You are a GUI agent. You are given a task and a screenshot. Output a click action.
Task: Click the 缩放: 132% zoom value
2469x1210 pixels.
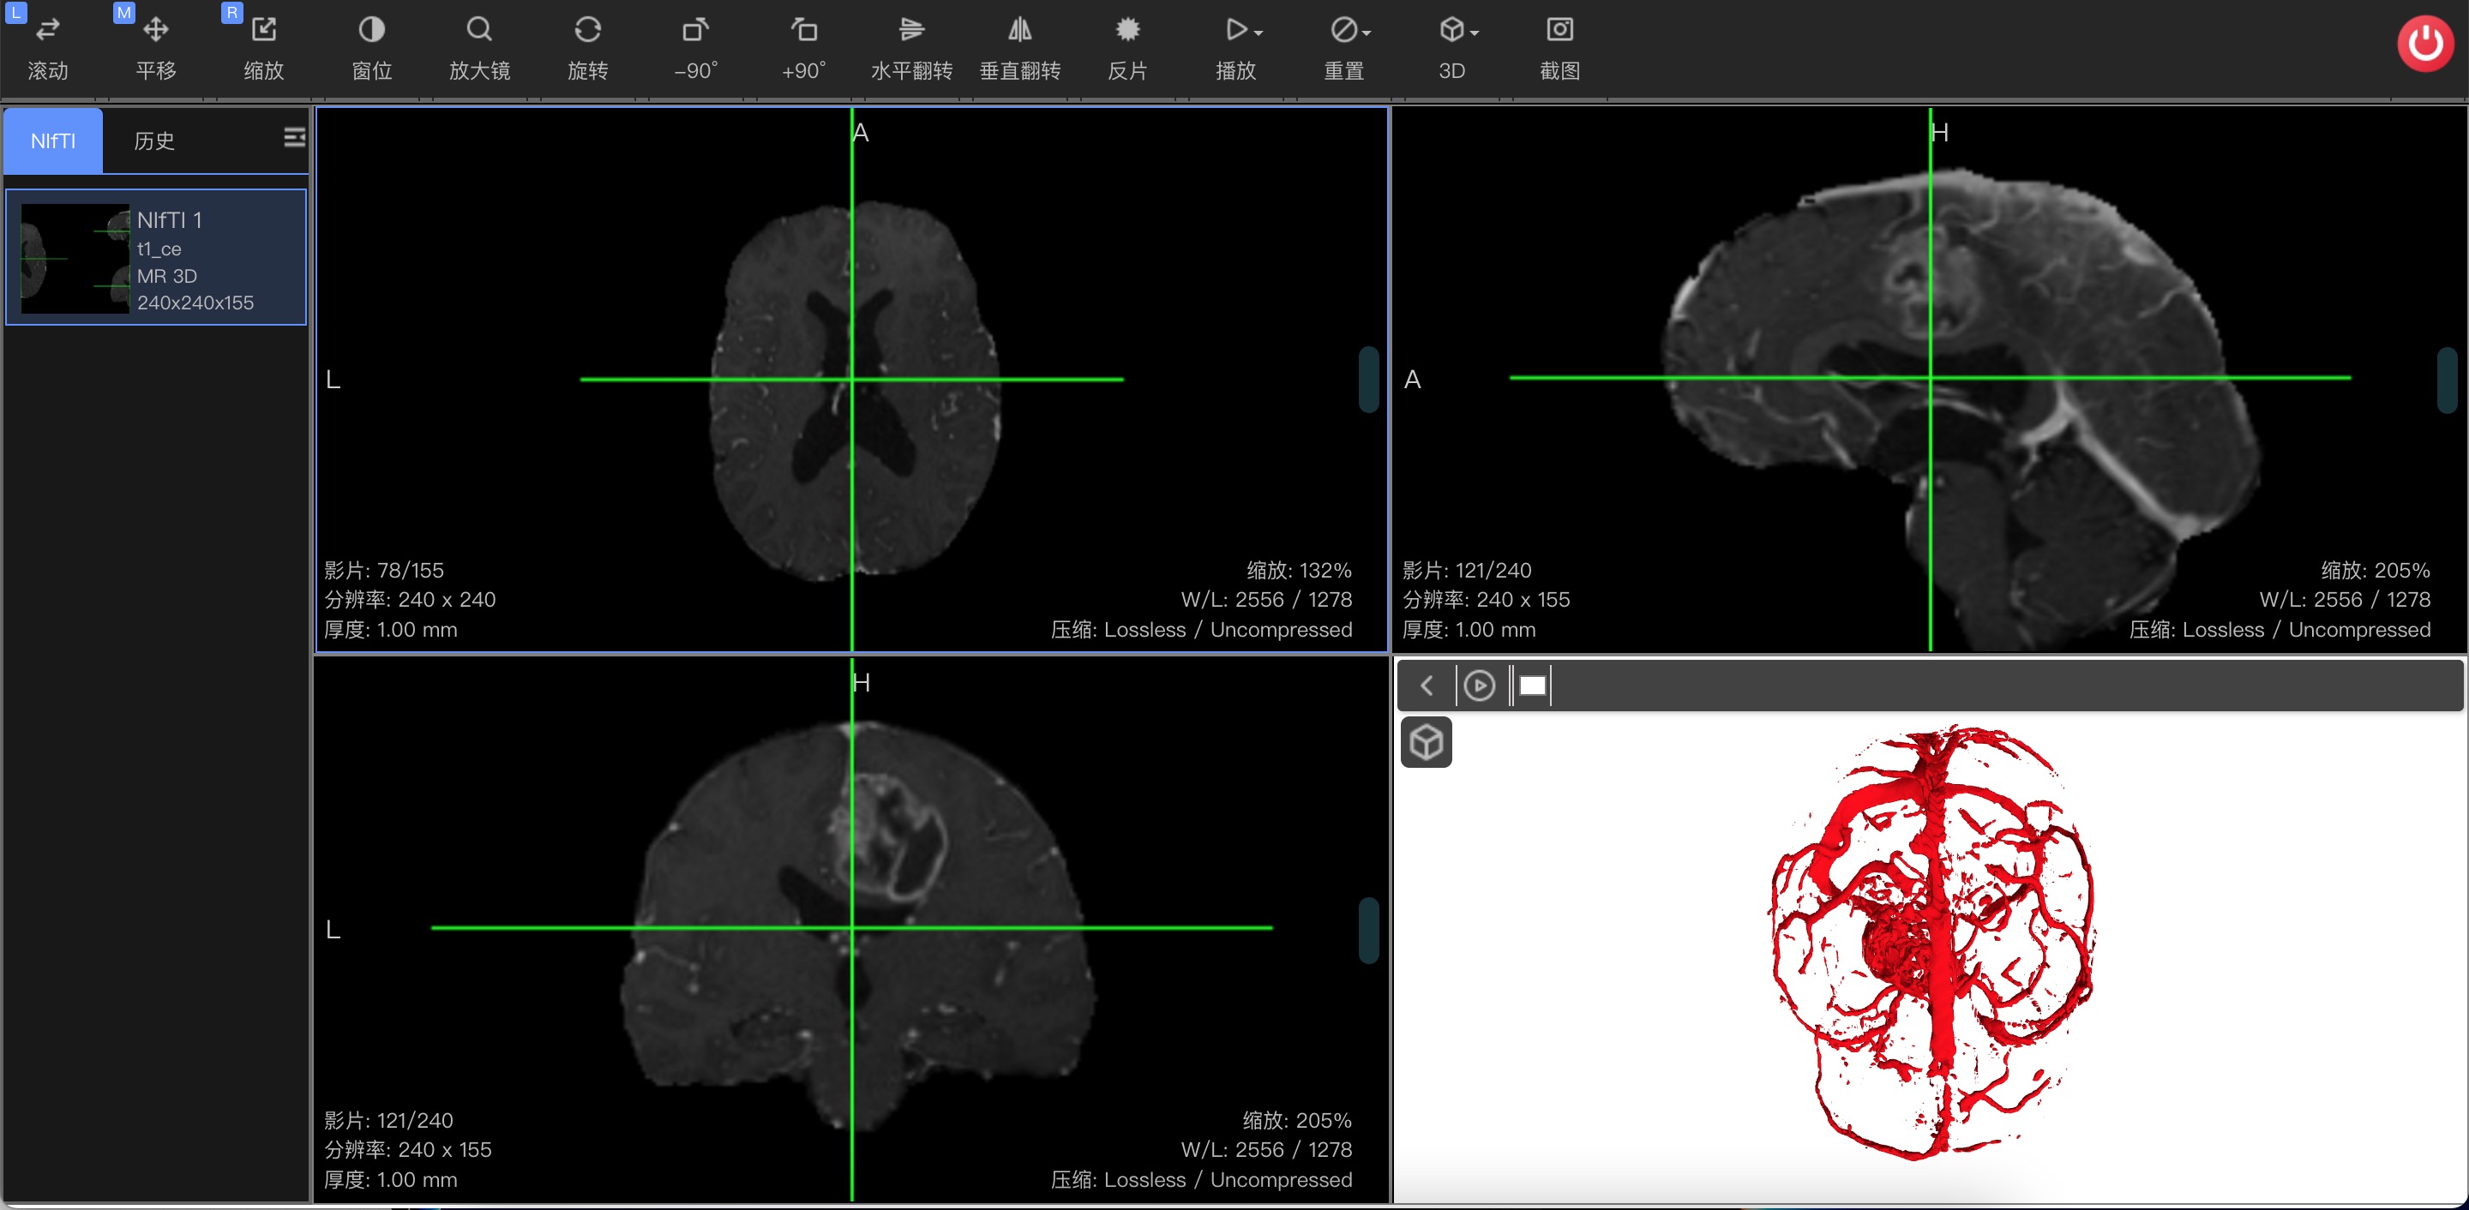coord(1299,570)
